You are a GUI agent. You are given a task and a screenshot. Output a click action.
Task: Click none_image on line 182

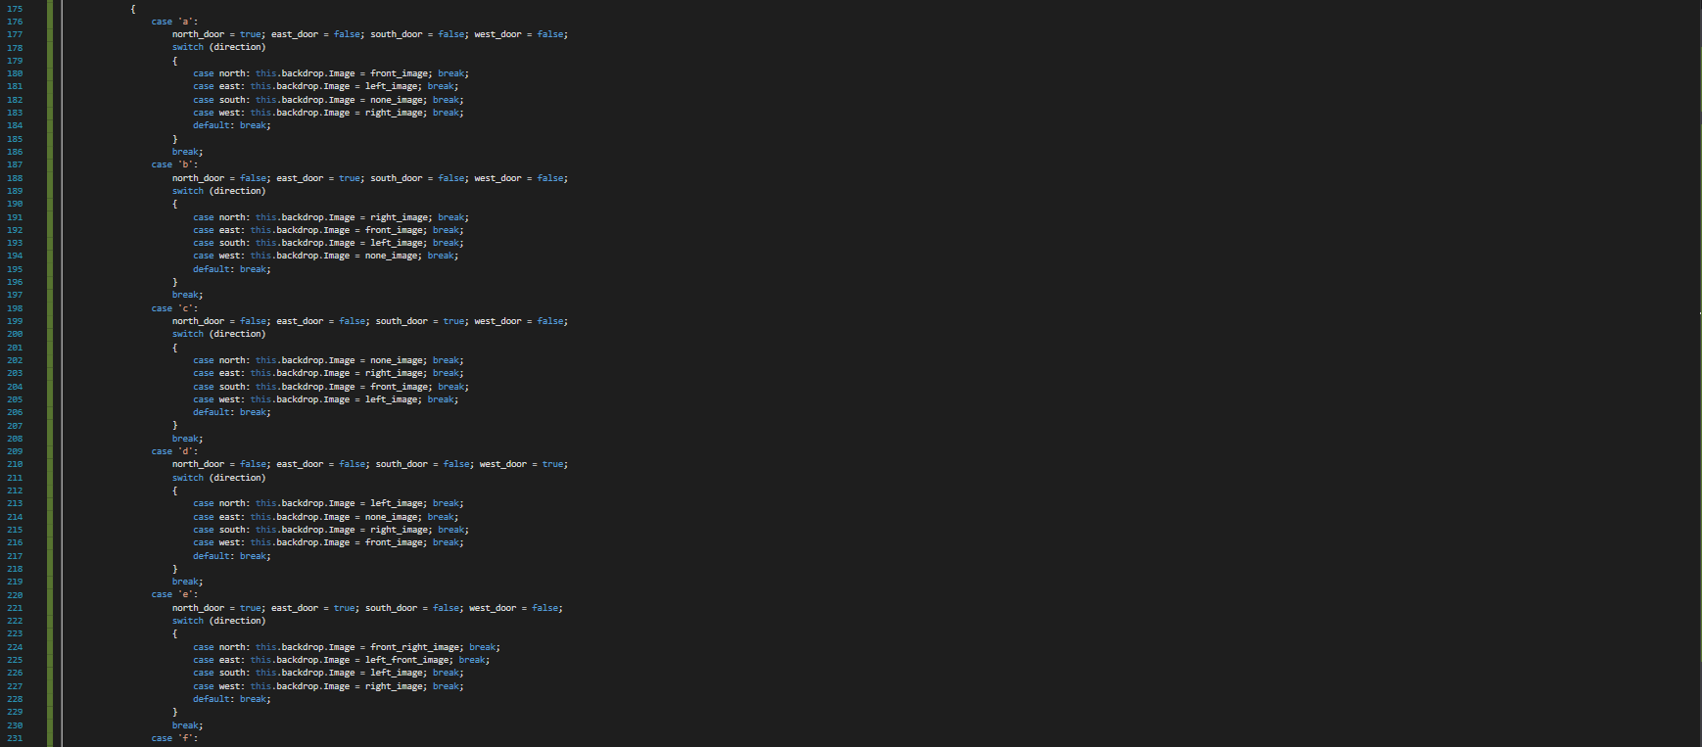click(x=395, y=100)
